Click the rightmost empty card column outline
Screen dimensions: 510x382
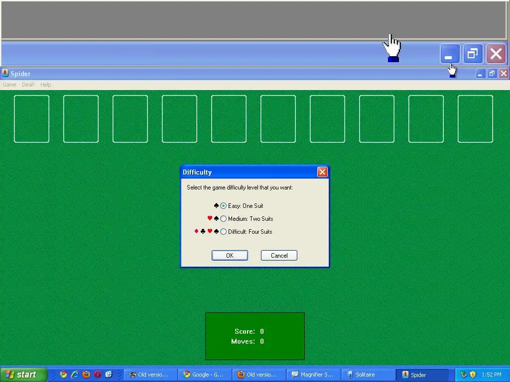coord(475,119)
